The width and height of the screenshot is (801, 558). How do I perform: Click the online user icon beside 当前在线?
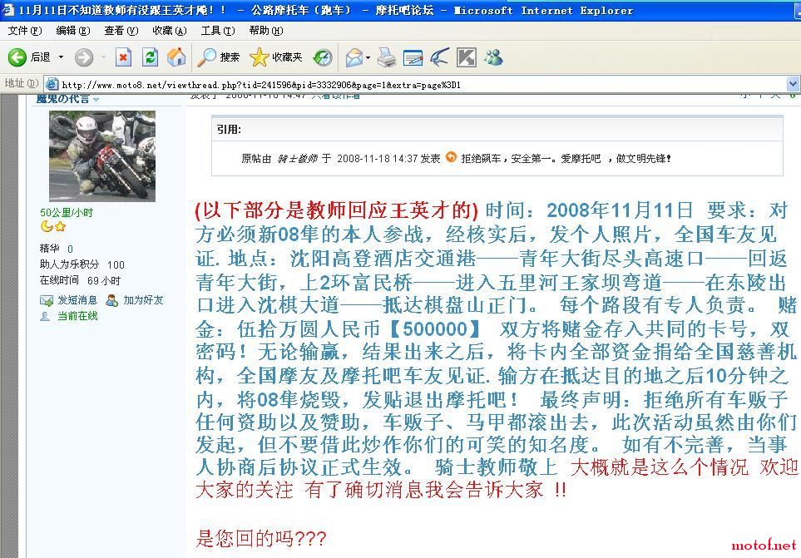[45, 317]
